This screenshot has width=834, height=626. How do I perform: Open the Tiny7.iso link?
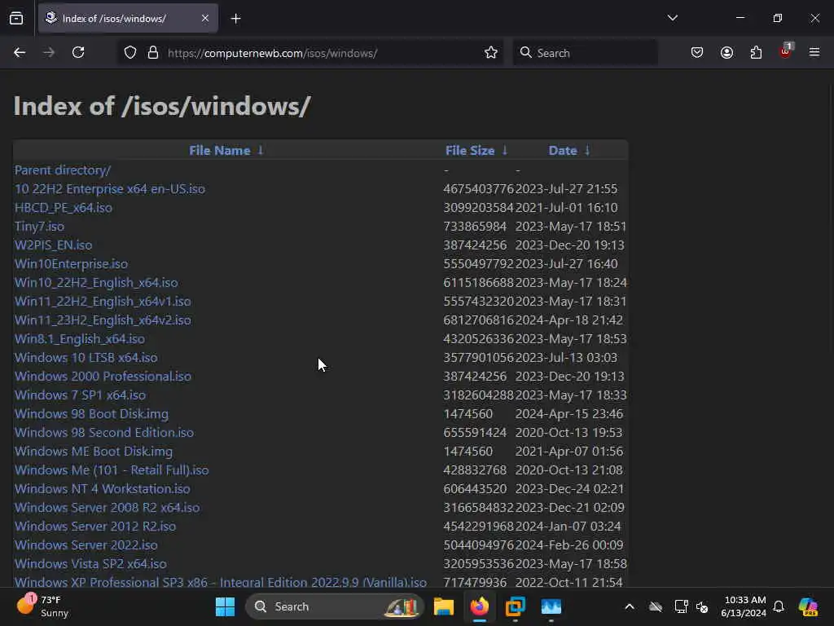pos(39,227)
